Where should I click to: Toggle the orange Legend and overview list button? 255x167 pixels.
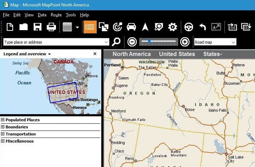90,27
